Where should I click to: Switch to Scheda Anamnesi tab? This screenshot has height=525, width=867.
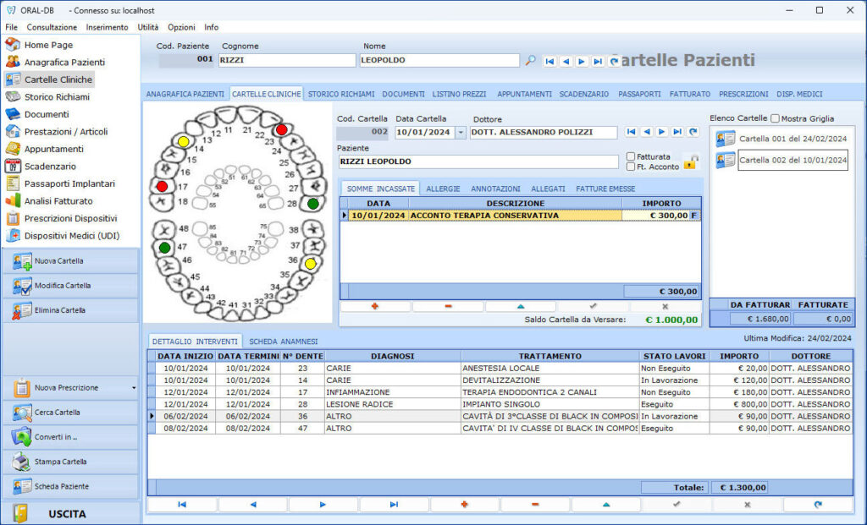(283, 341)
